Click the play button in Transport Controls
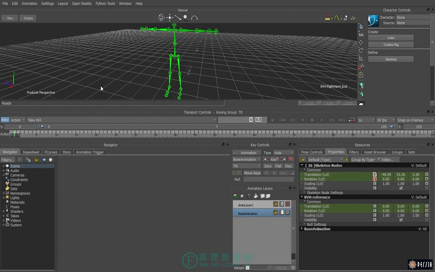 (x=322, y=120)
